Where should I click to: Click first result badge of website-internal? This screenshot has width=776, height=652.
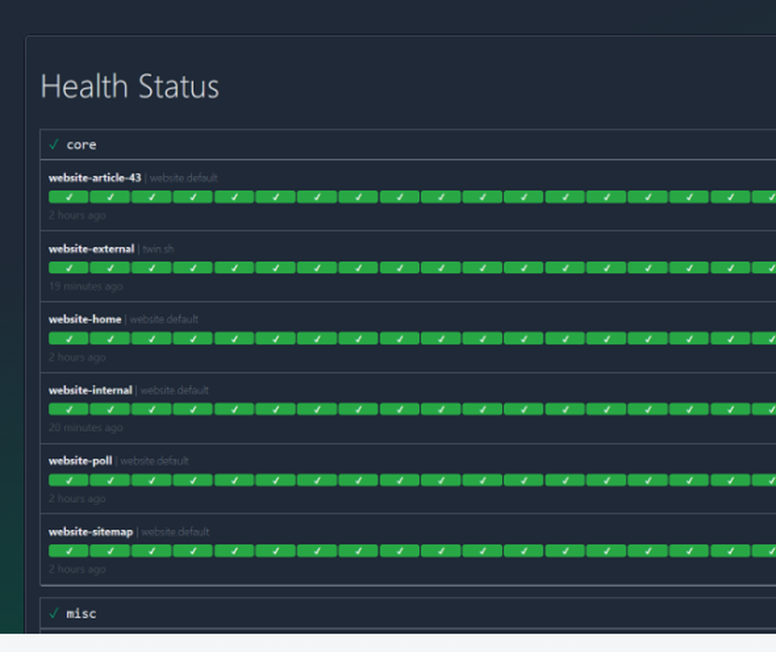tap(69, 409)
